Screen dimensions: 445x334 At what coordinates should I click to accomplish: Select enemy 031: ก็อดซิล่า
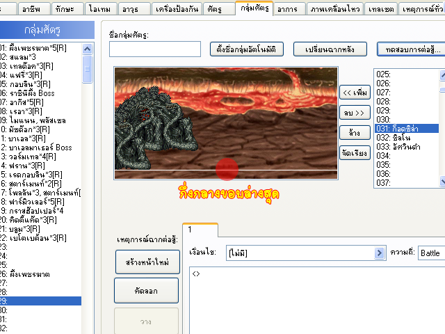click(407, 129)
